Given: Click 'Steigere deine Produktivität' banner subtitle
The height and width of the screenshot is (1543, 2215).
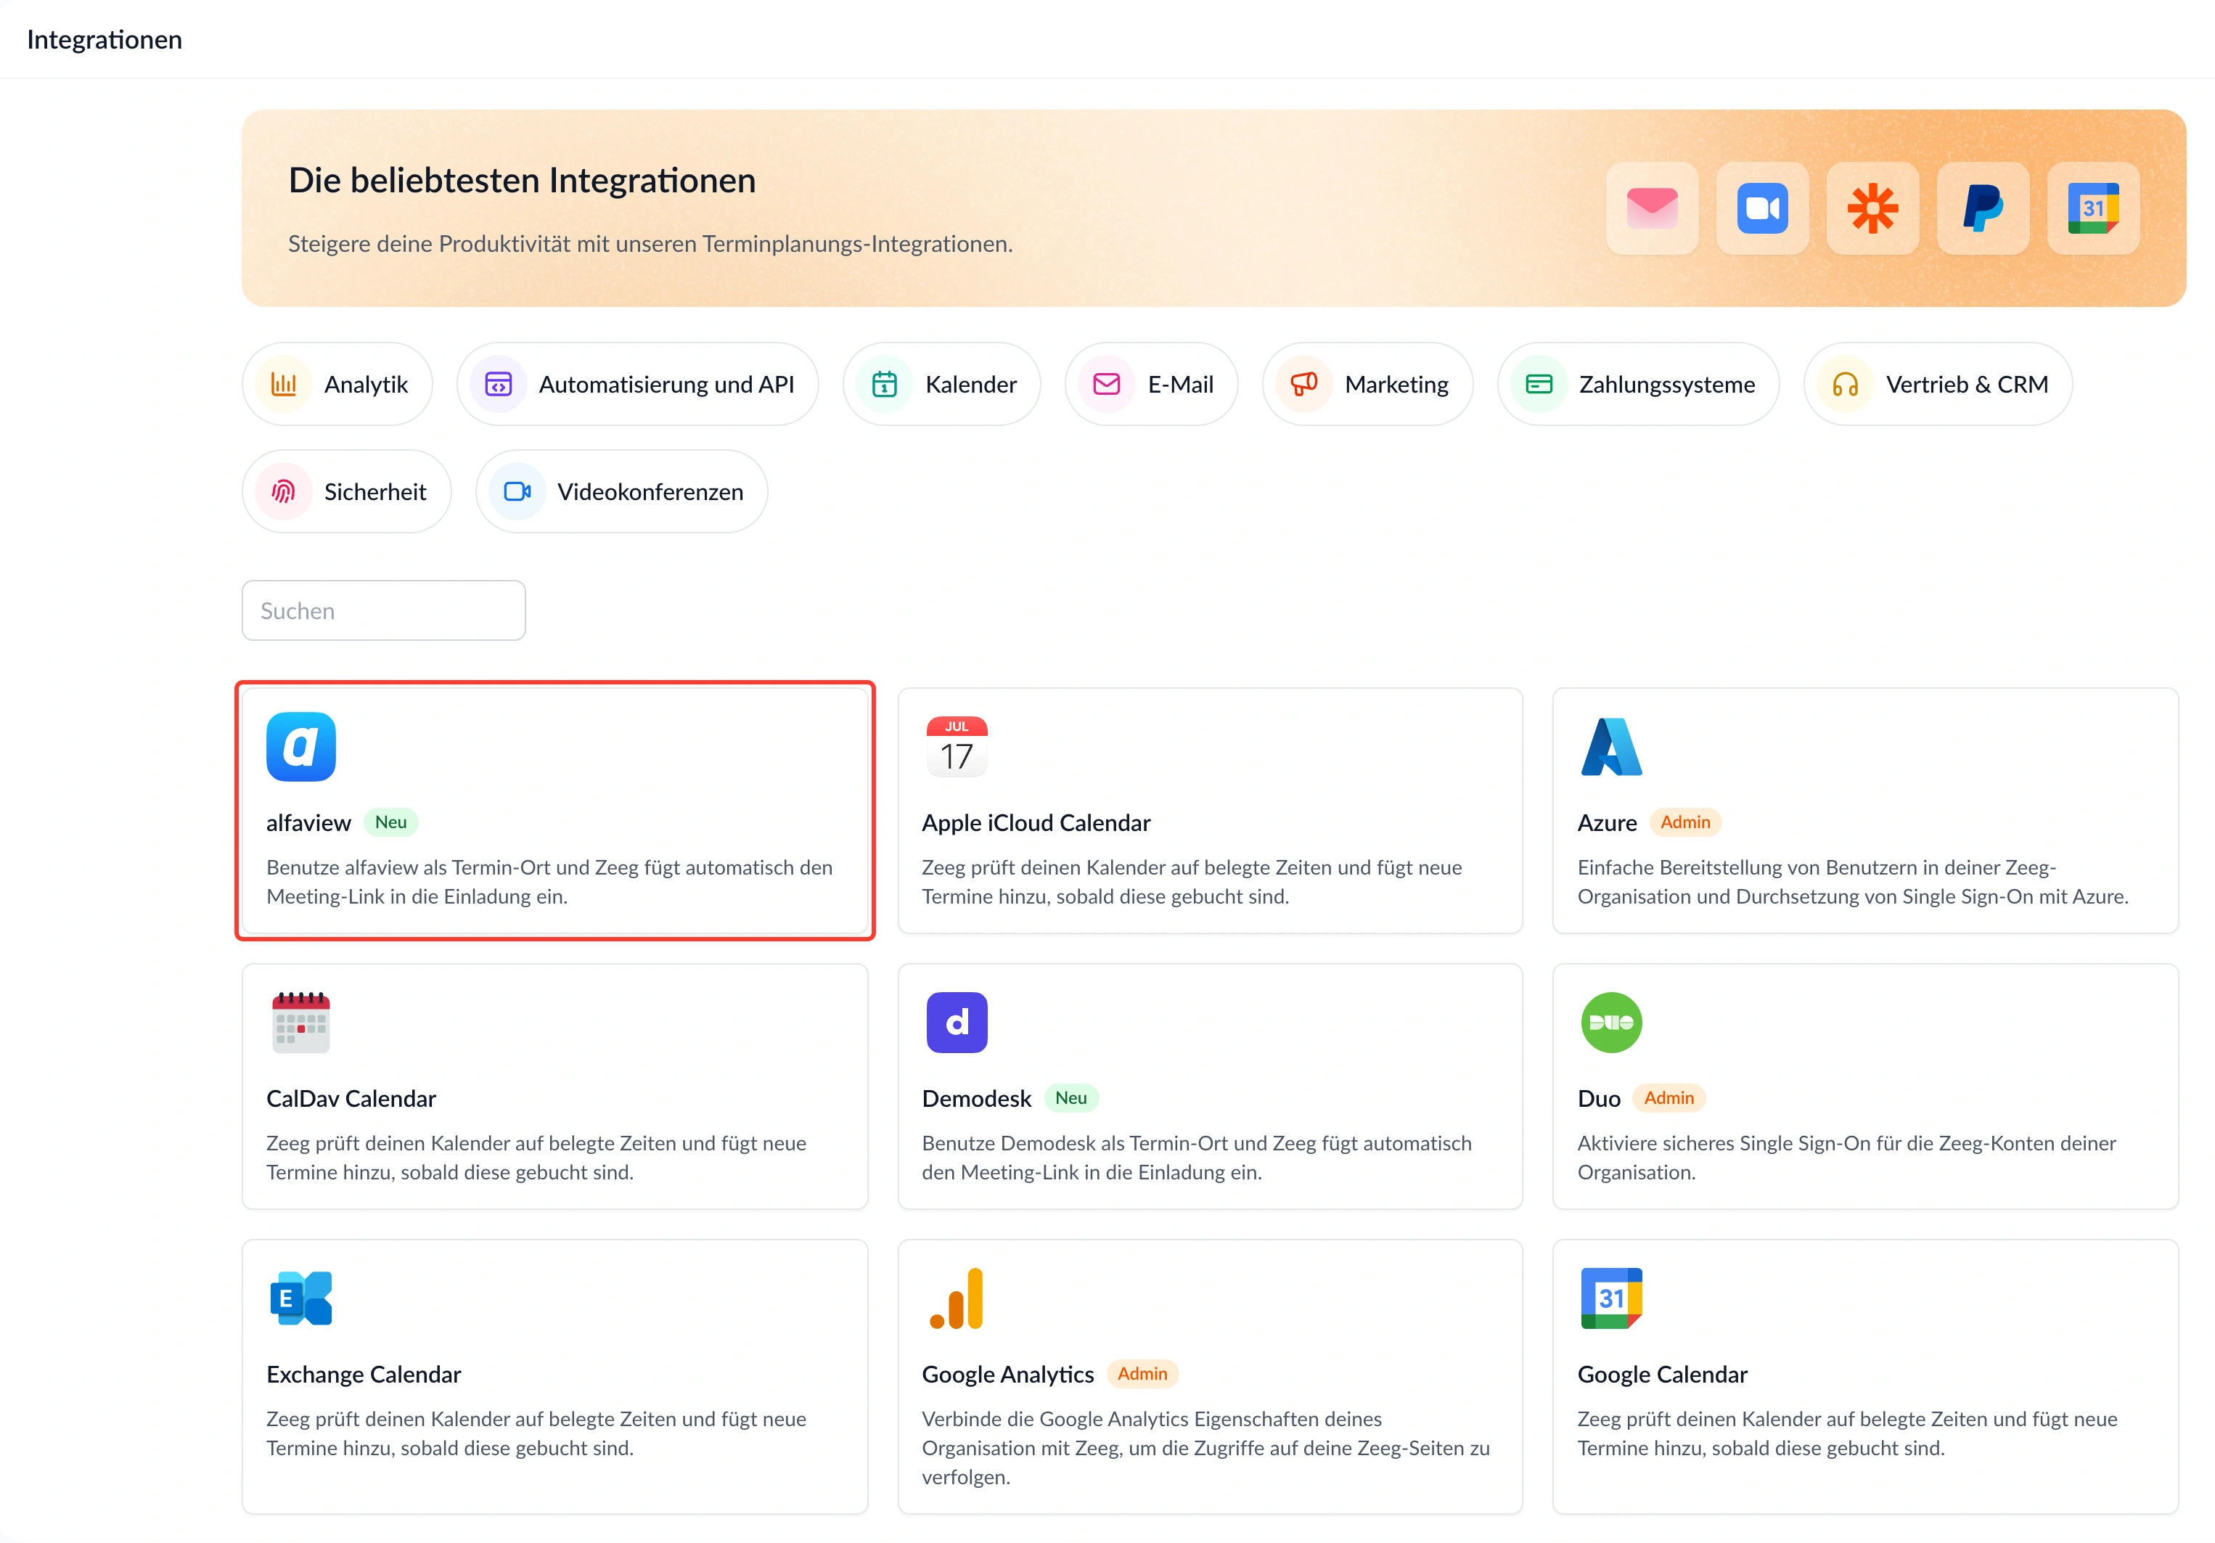Looking at the screenshot, I should click(650, 244).
